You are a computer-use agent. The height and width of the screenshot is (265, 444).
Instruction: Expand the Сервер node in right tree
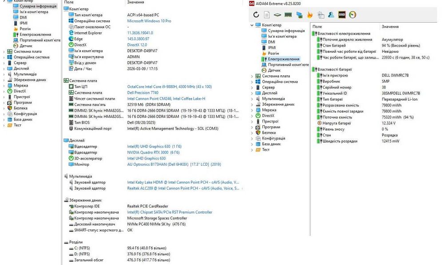coord(252,87)
